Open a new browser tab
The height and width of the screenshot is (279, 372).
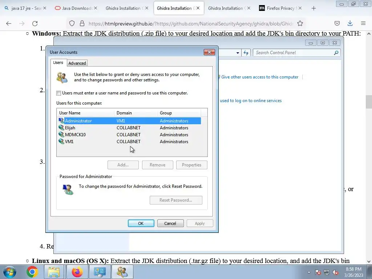[x=314, y=8]
